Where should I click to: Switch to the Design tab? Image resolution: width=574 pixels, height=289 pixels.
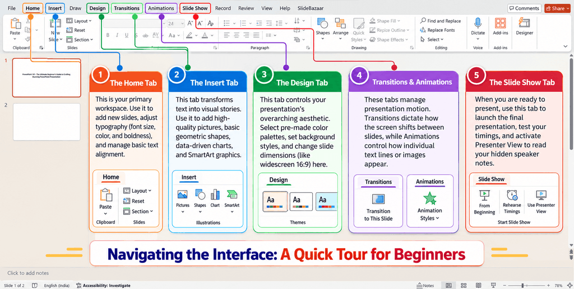click(x=98, y=8)
